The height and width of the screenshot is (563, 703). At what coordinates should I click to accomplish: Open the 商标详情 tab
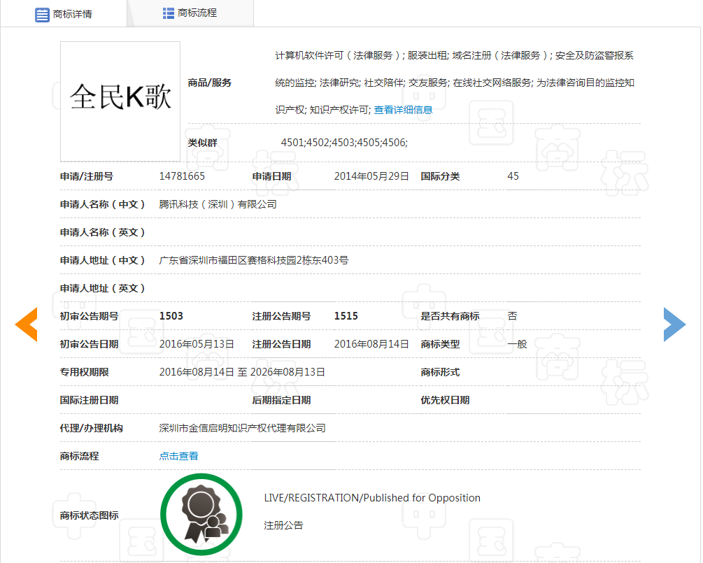pyautogui.click(x=63, y=14)
